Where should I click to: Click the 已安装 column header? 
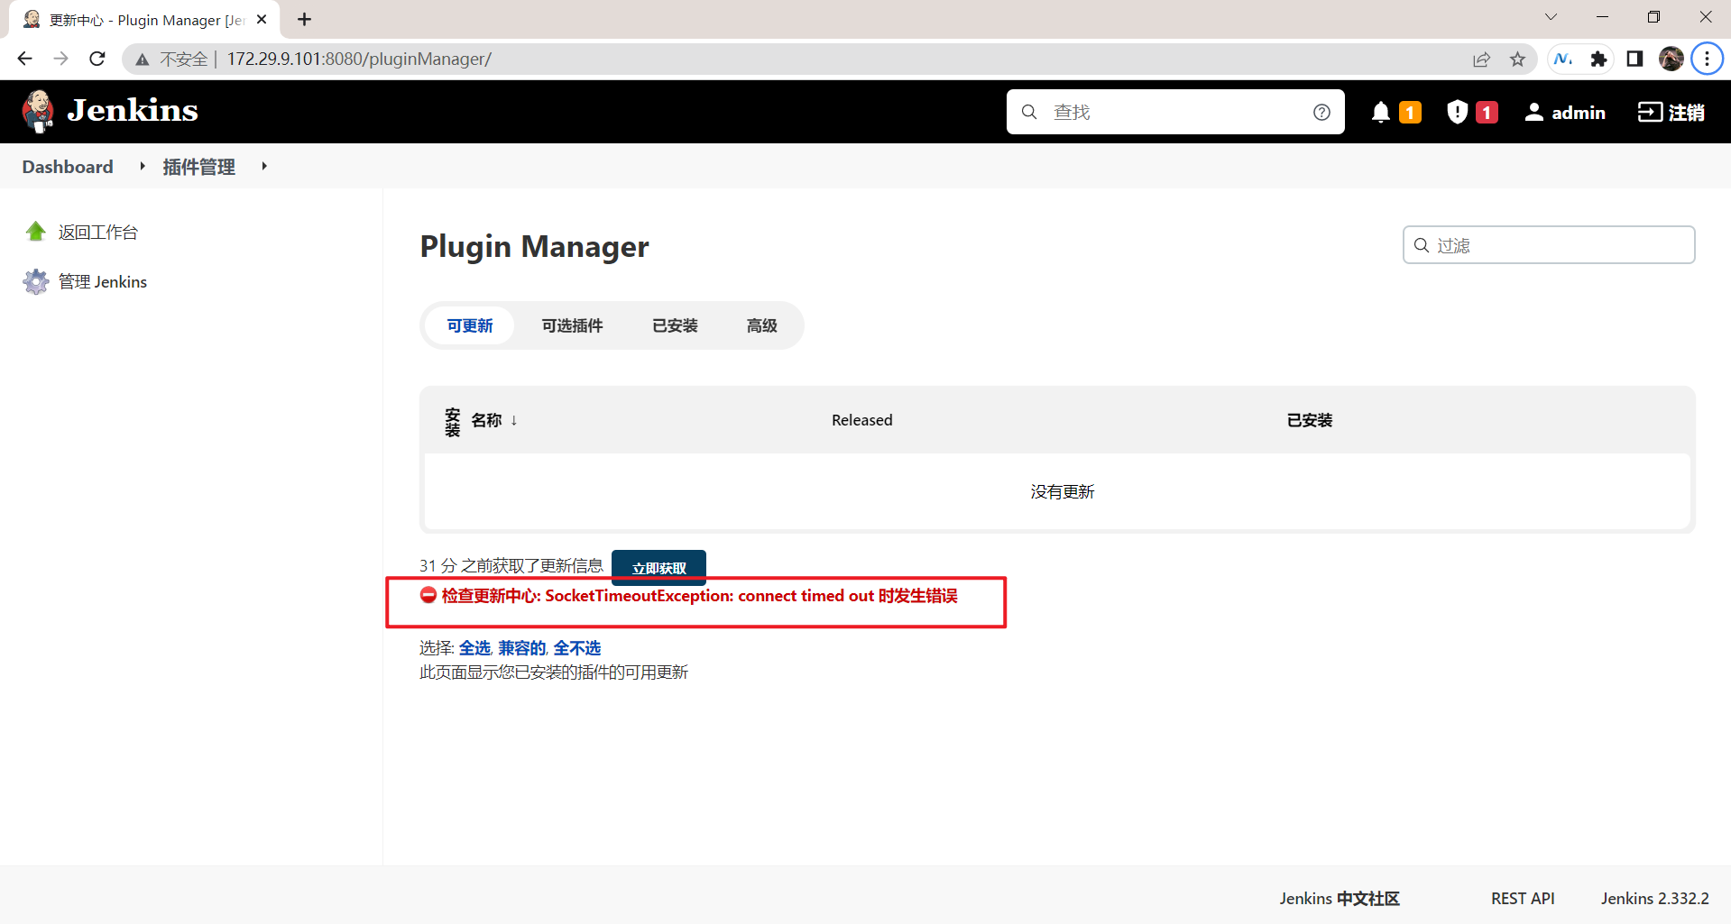(x=1310, y=420)
